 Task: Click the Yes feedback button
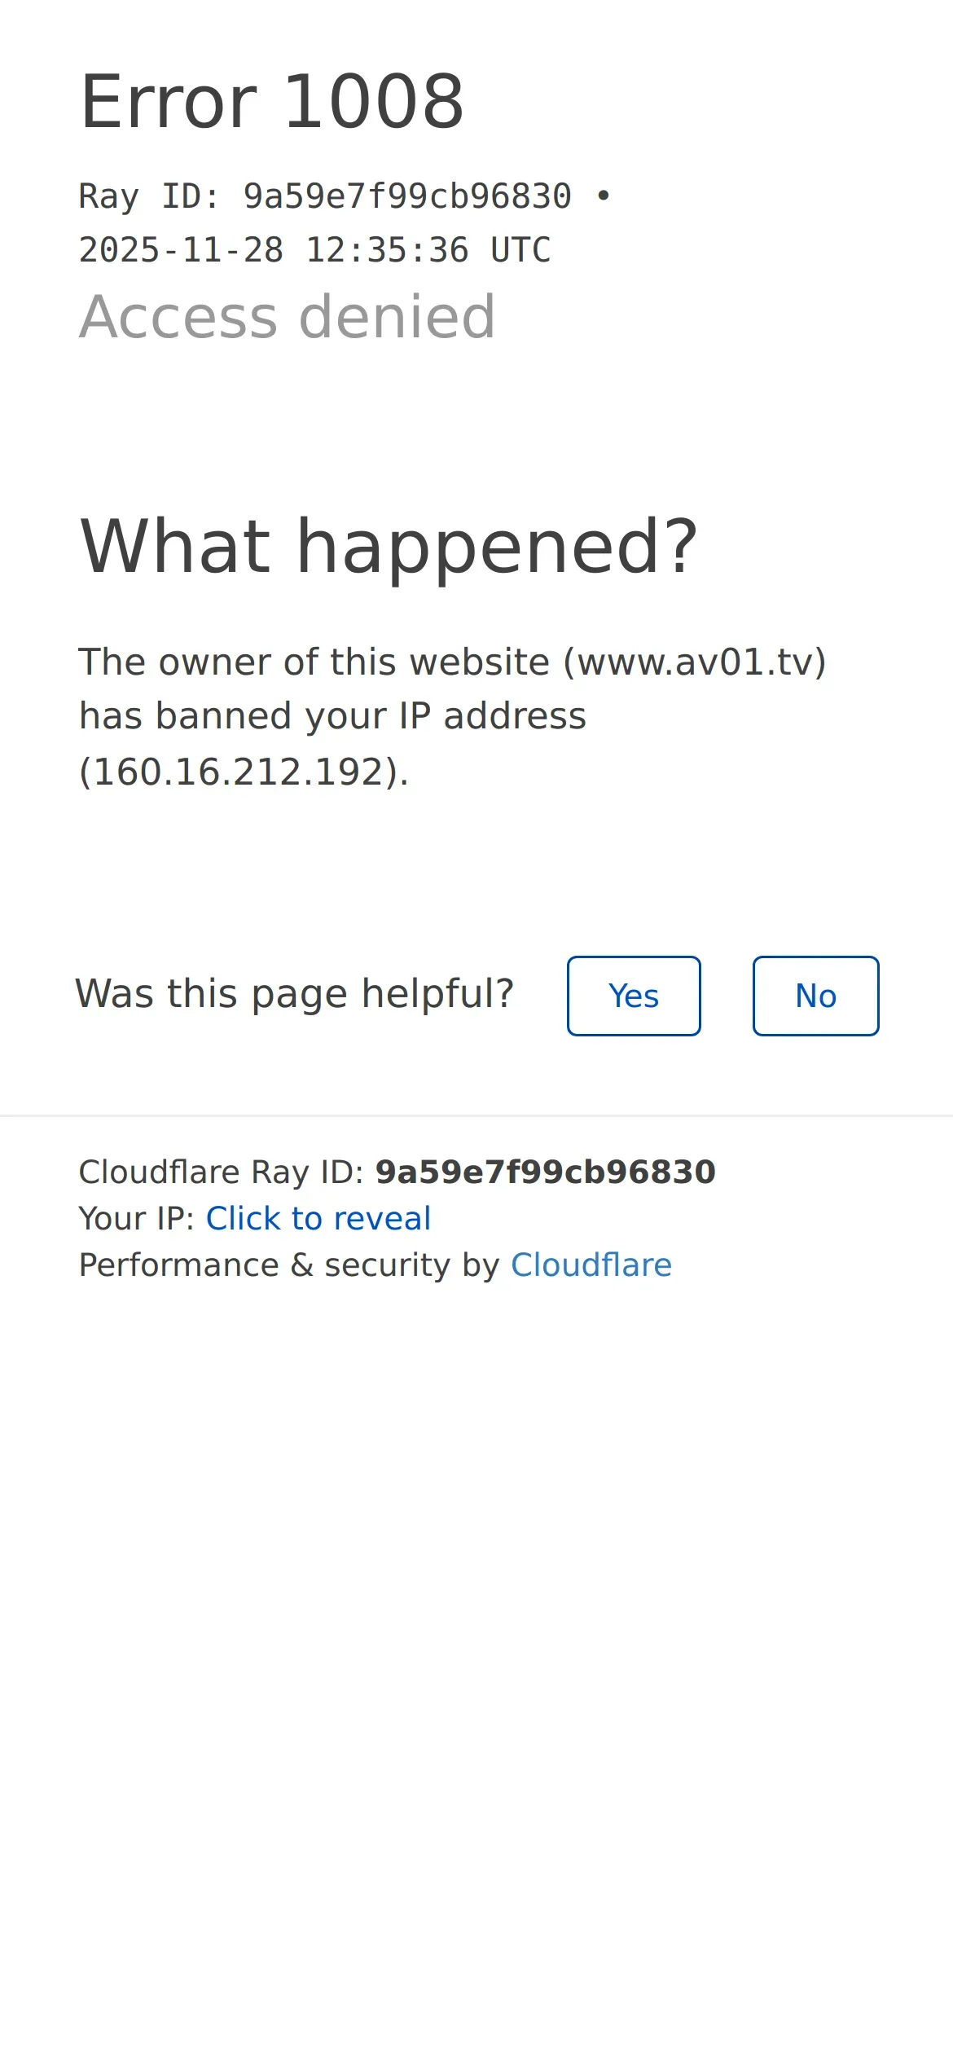click(x=634, y=996)
